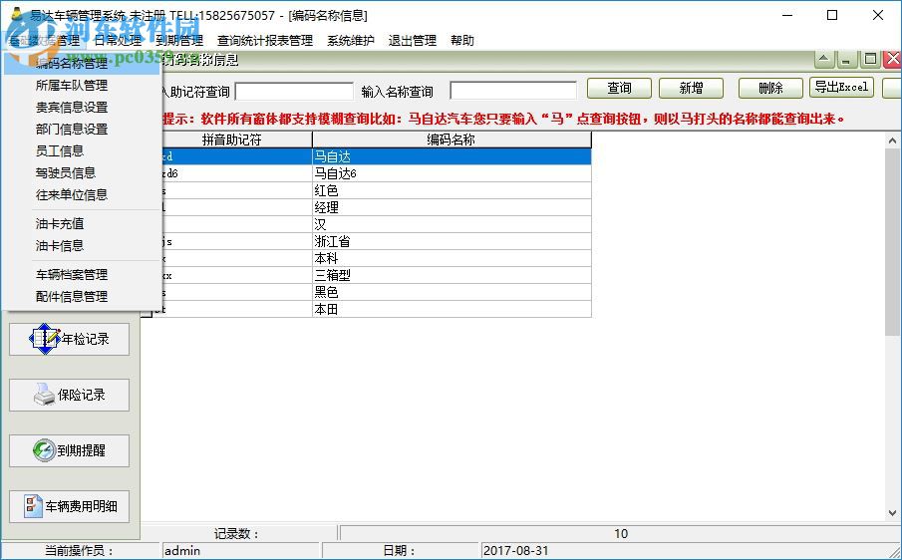The width and height of the screenshot is (902, 560).
Task: Click the green refresh icon on 到期提醒
Action: (44, 450)
